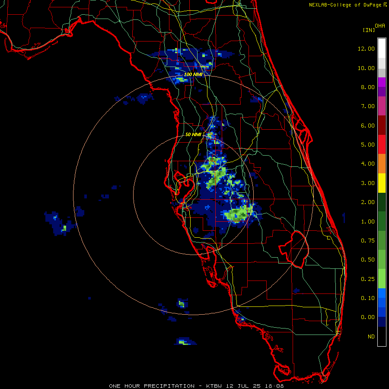389x389 pixels.
Task: Click the 0.50 scale value
Action: coord(368,260)
